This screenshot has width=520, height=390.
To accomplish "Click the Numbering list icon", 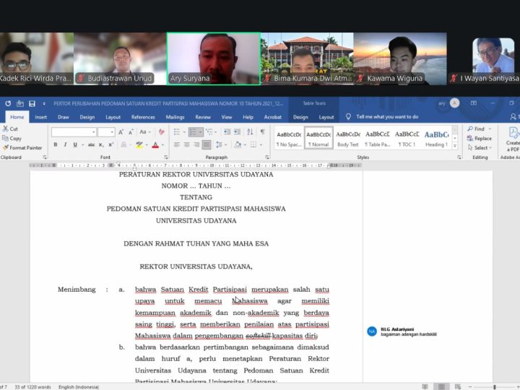I will pos(193,132).
